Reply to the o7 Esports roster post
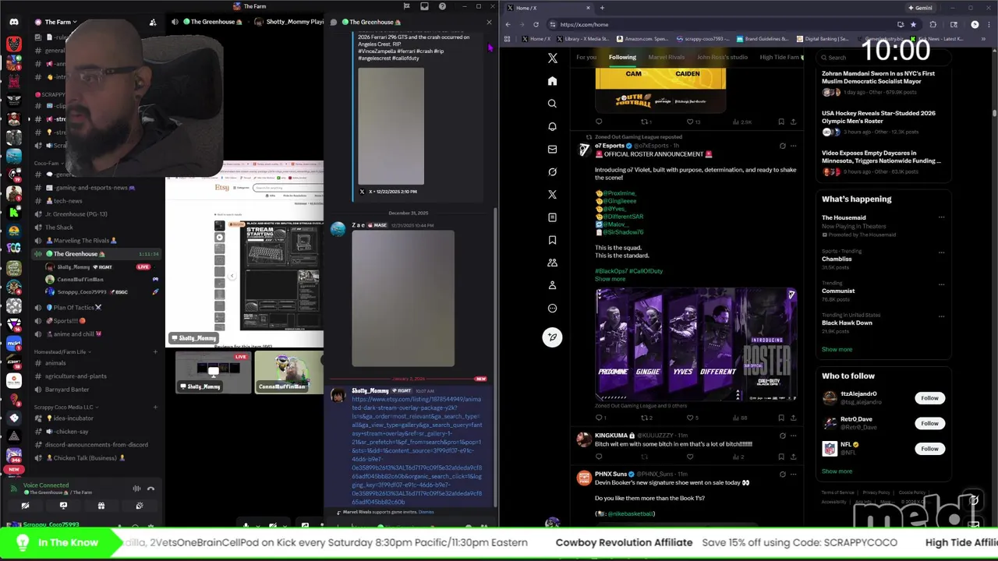Screen dimensions: 998x561 599,418
